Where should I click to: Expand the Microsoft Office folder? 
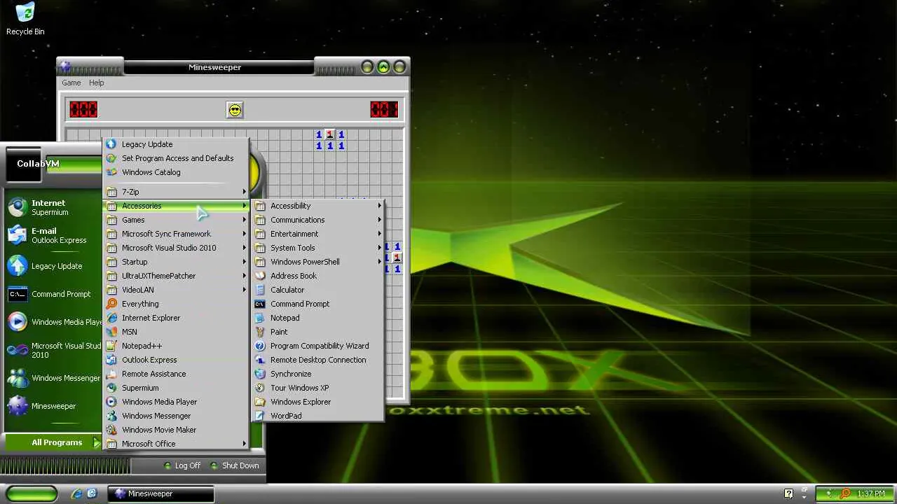pyautogui.click(x=176, y=444)
